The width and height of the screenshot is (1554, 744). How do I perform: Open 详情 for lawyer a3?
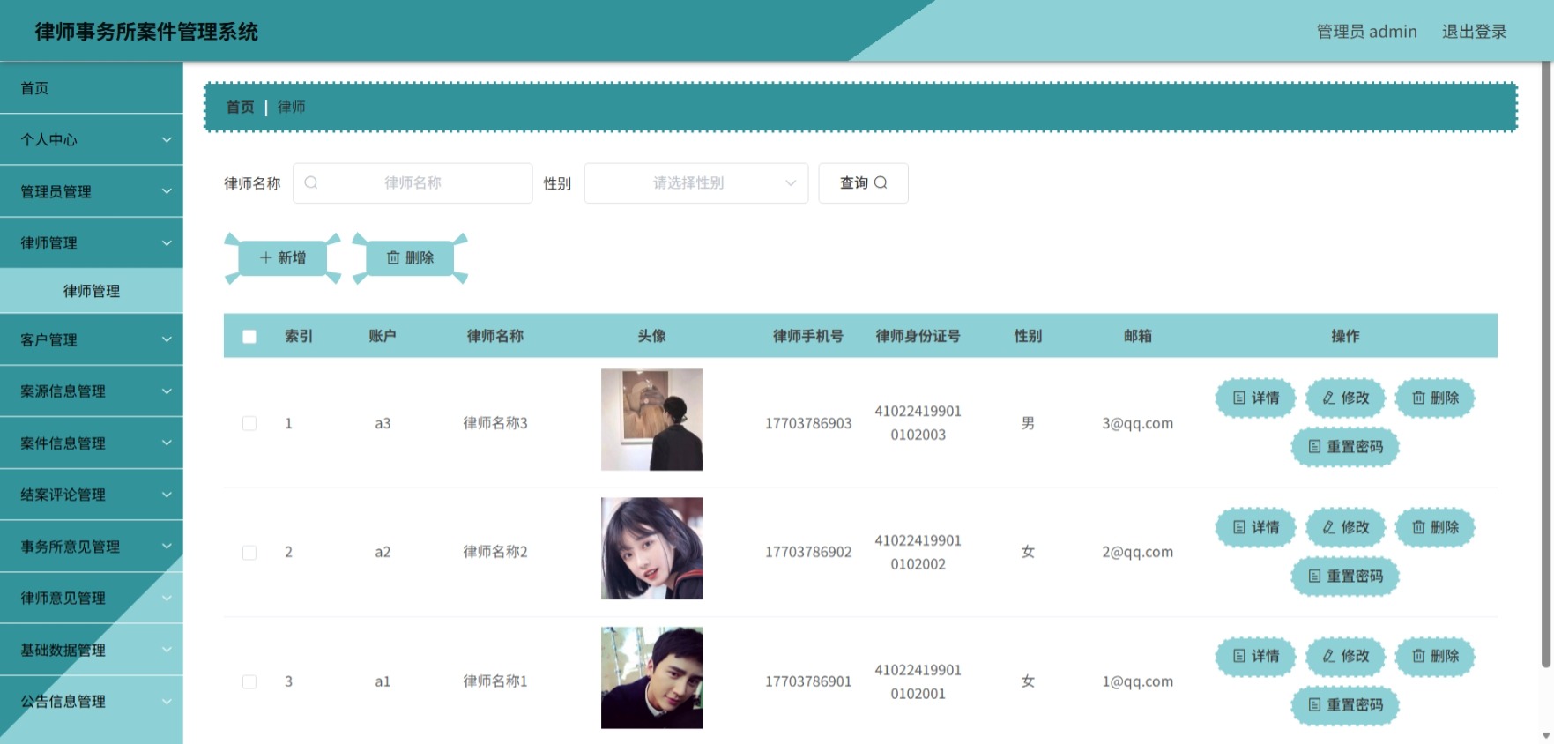[x=1255, y=398]
